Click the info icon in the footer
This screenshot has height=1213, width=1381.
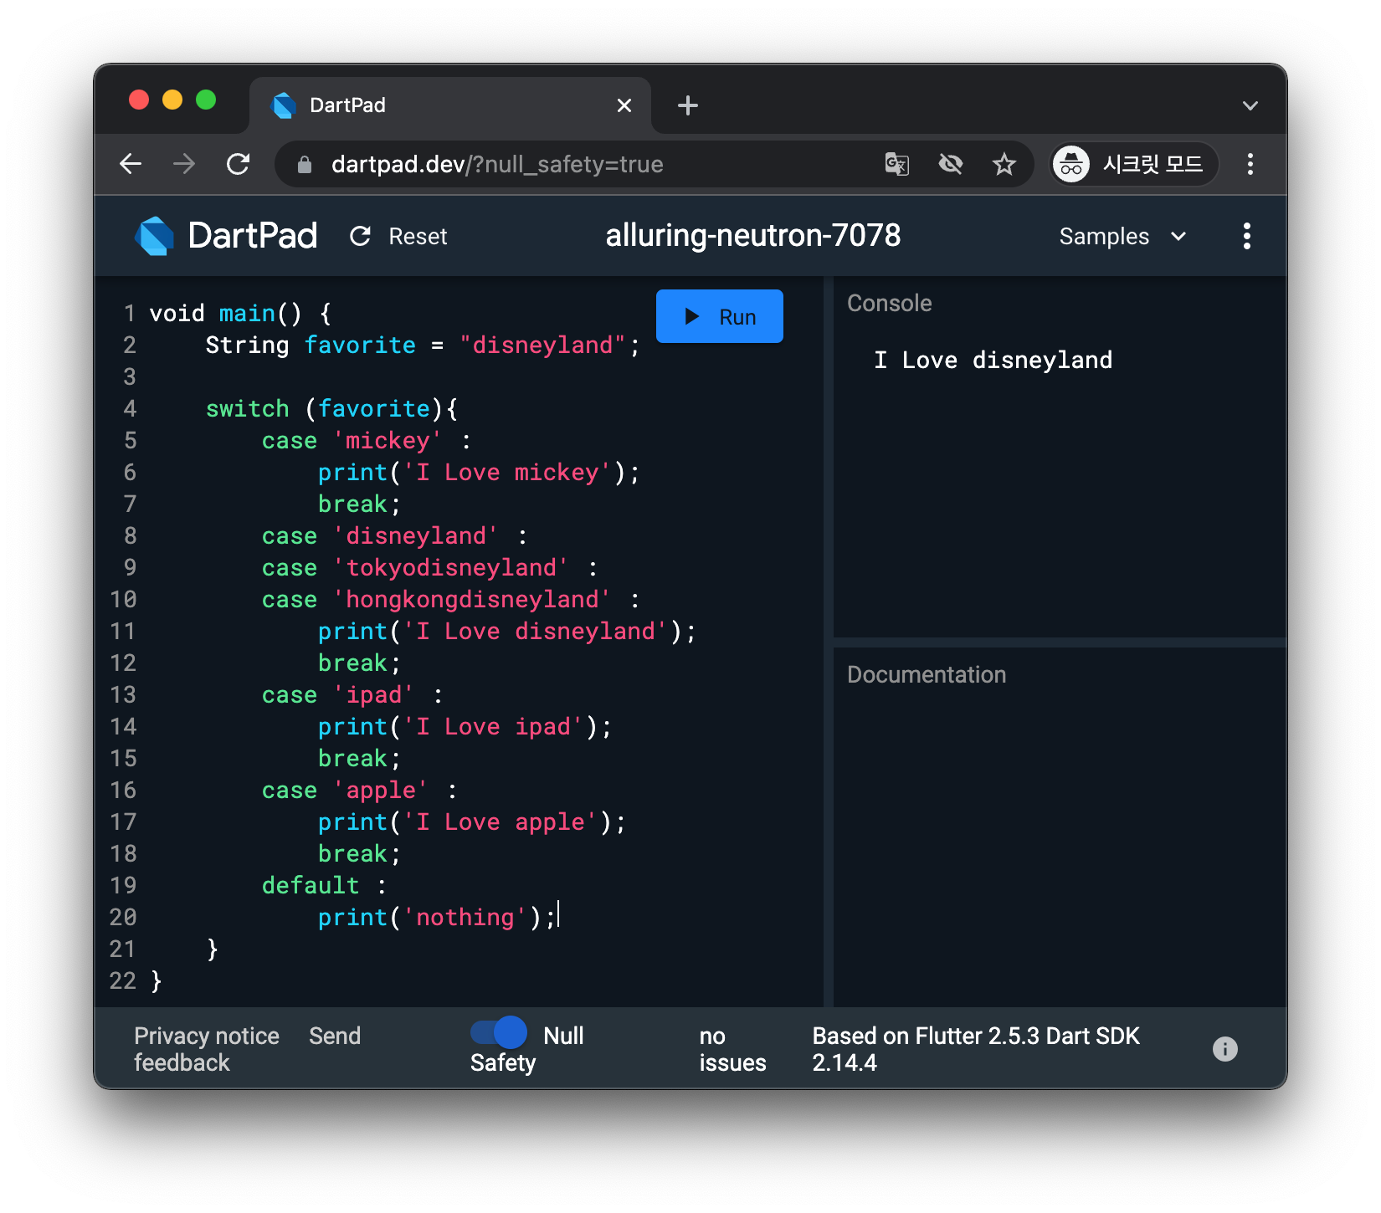pos(1225,1049)
